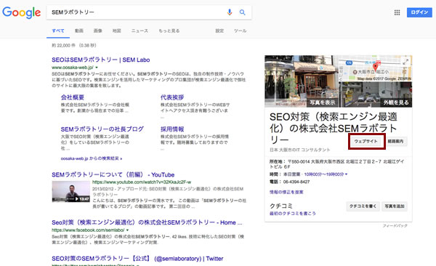Open the map thumbnail with red pin

(375, 68)
